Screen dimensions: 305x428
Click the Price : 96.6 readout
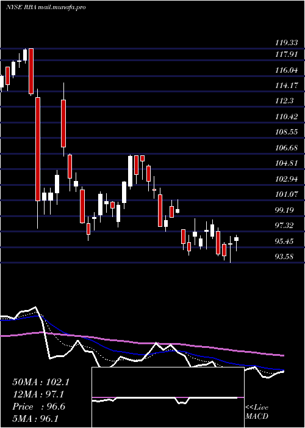[x=39, y=407]
